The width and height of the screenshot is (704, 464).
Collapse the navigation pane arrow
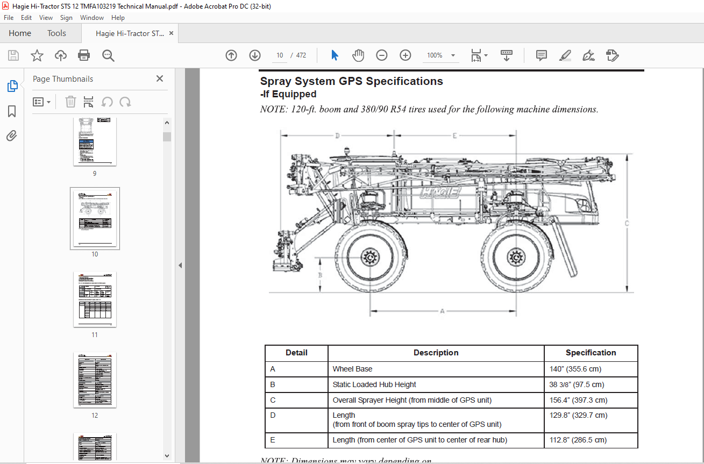point(180,265)
